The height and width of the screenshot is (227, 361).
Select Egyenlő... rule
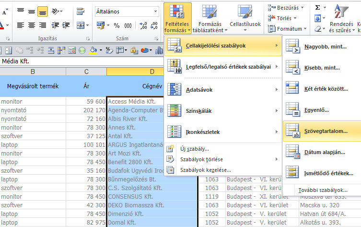pyautogui.click(x=322, y=110)
